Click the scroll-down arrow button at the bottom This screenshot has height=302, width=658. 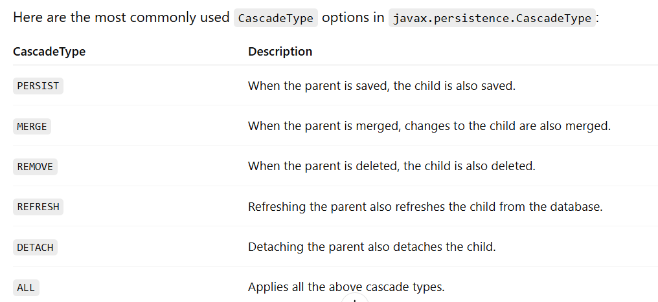tap(355, 298)
